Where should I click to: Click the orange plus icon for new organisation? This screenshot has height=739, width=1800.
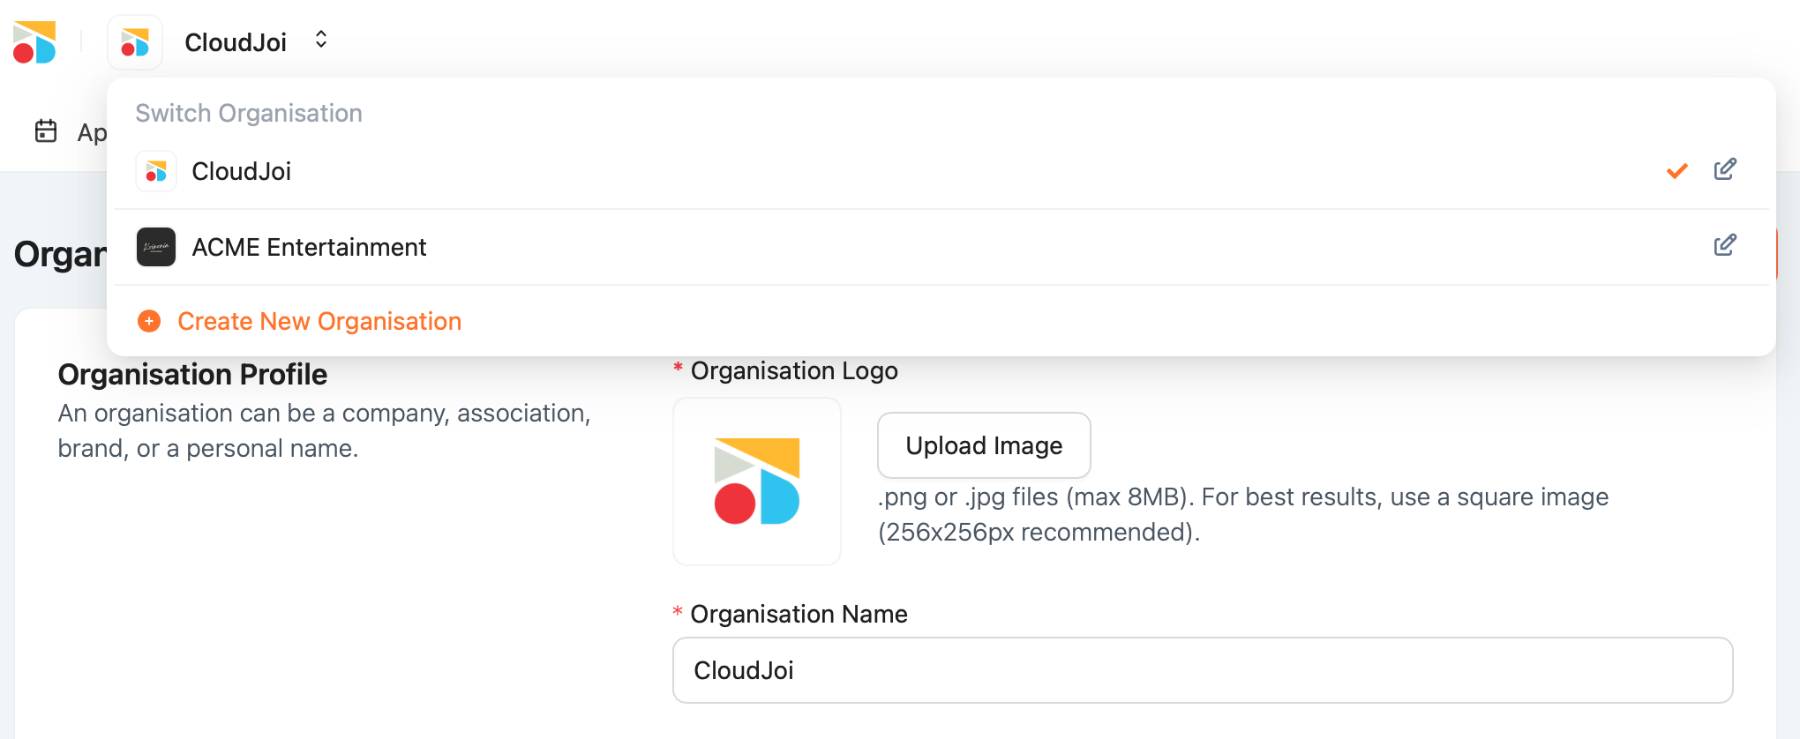pyautogui.click(x=149, y=321)
